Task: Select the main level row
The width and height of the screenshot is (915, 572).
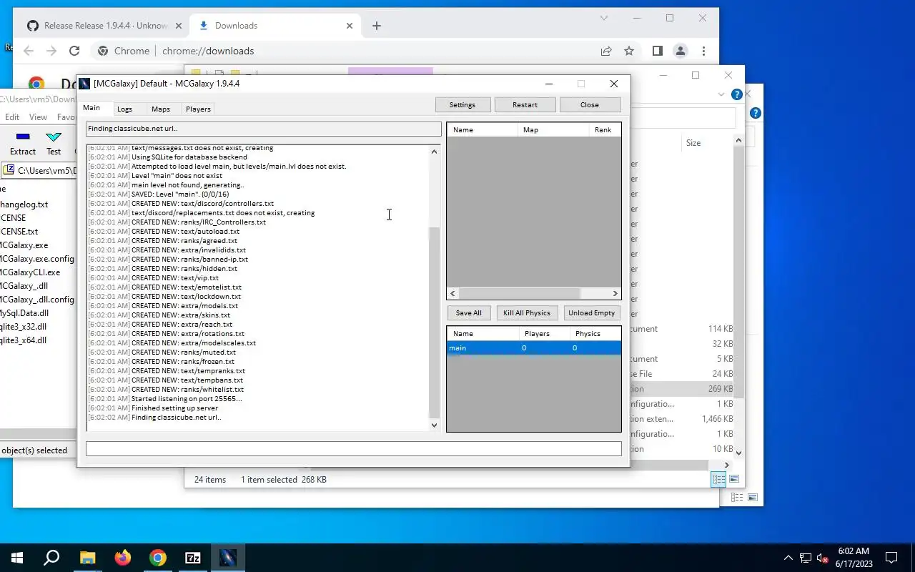Action: point(533,348)
